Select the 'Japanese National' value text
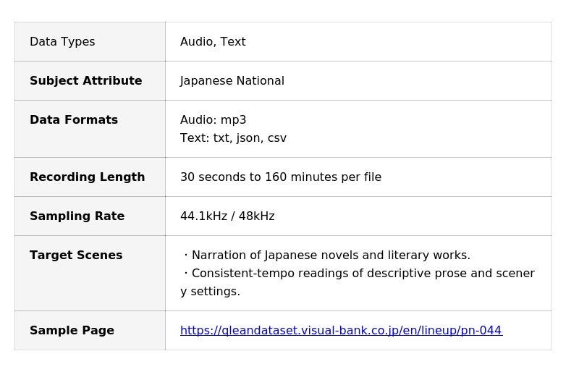The width and height of the screenshot is (579, 372). tap(232, 81)
